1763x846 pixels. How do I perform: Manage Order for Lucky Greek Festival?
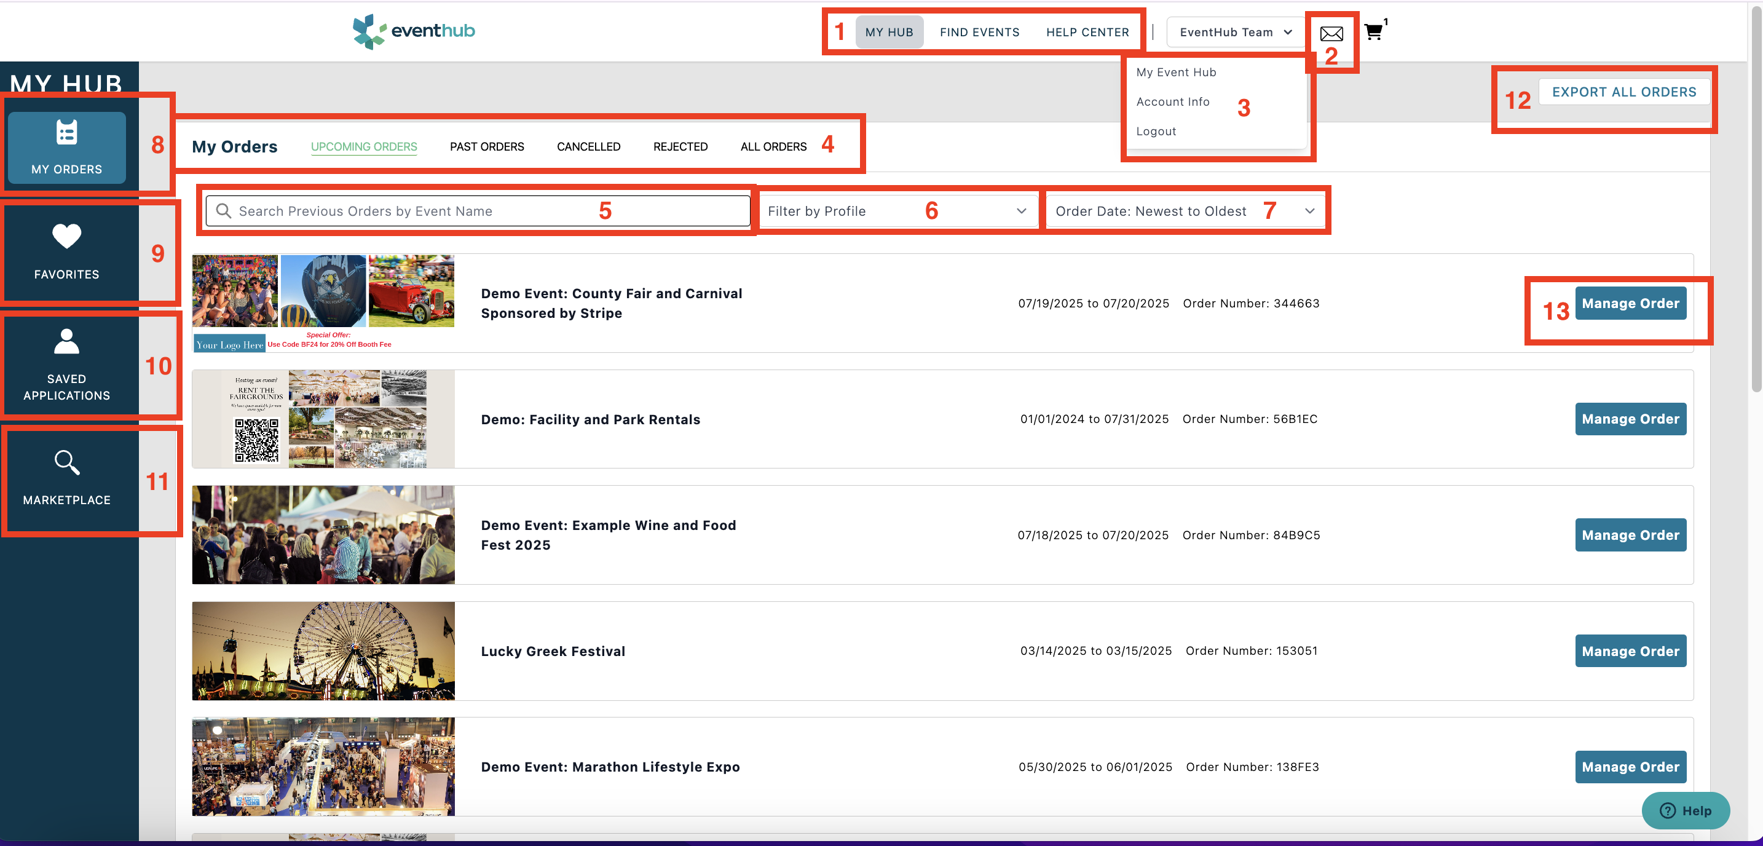[x=1630, y=651]
